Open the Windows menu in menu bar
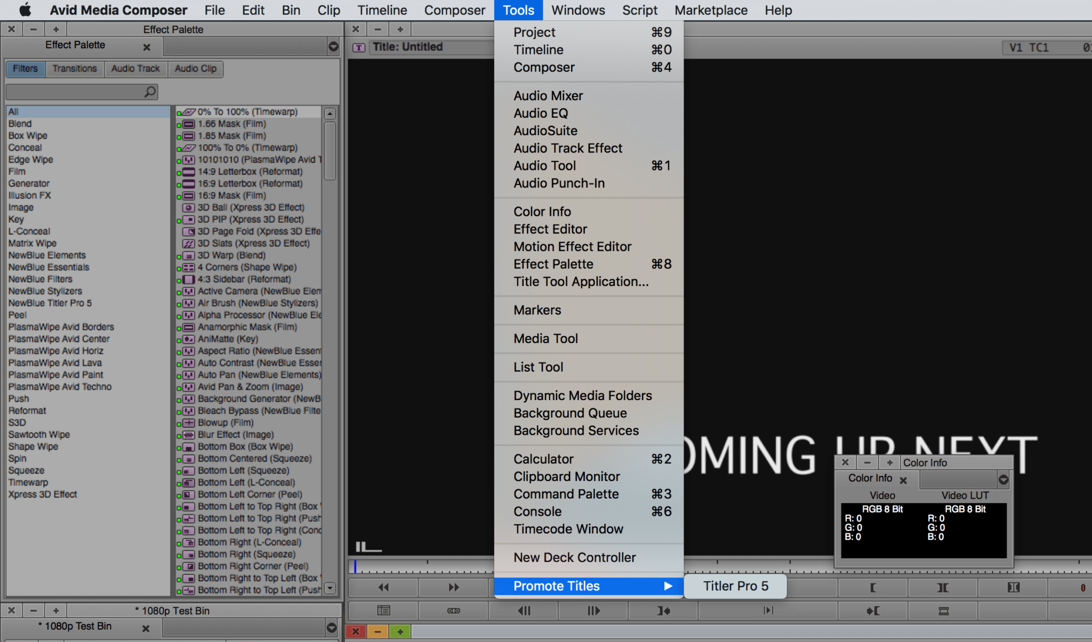The width and height of the screenshot is (1092, 642). pyautogui.click(x=578, y=10)
